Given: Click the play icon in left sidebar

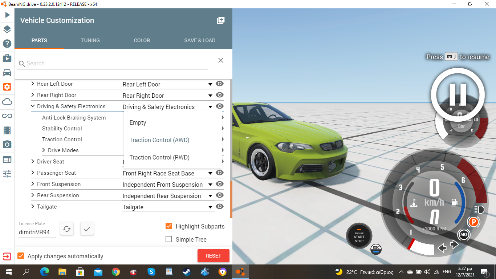Looking at the screenshot, I should tap(7, 15).
